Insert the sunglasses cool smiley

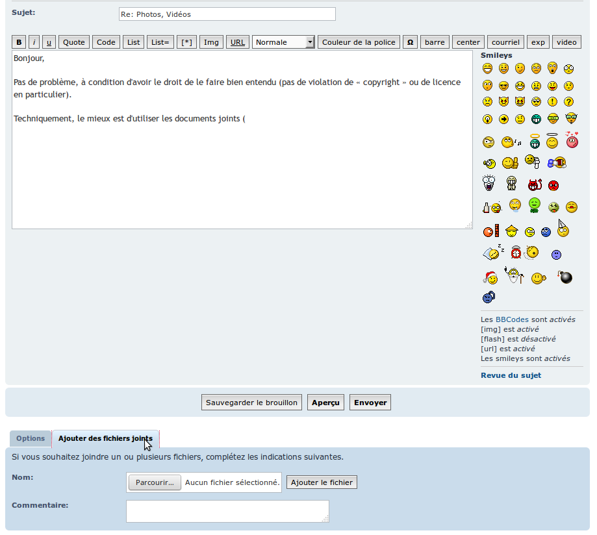click(503, 86)
